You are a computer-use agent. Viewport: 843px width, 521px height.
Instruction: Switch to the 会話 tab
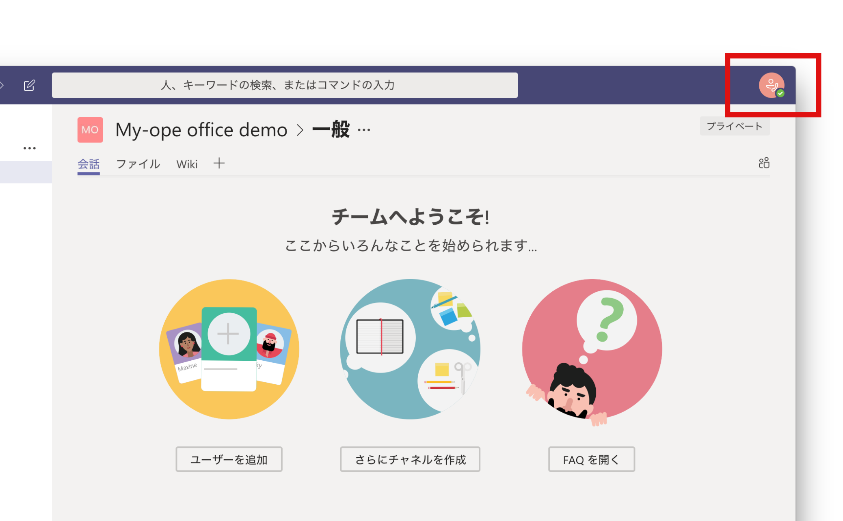pos(89,164)
